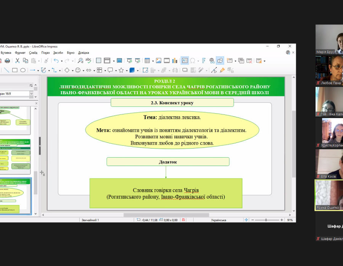Open the Insert Table dropdown arrow
This screenshot has width=343, height=266.
click(153, 61)
